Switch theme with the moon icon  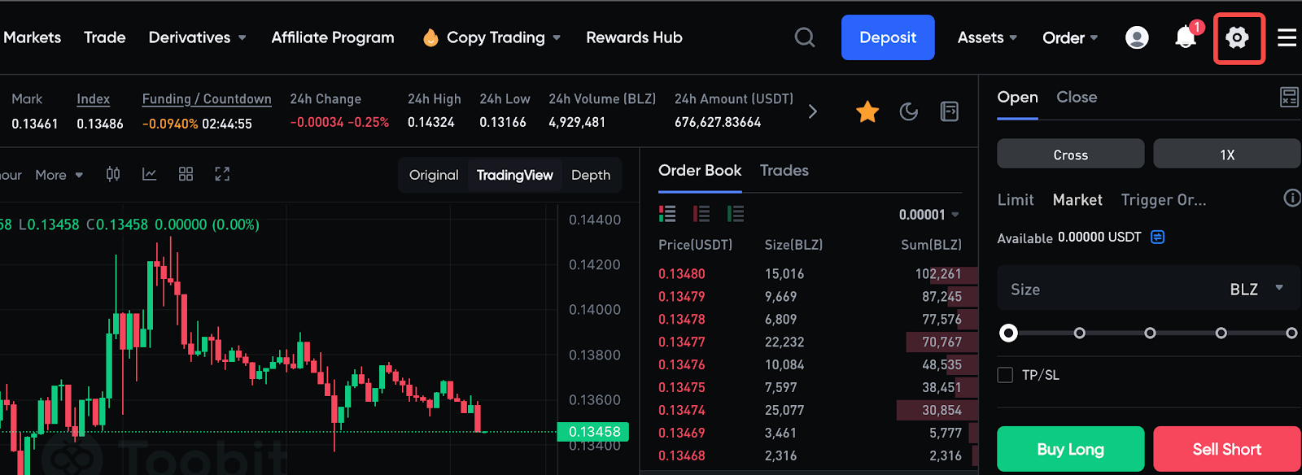909,111
